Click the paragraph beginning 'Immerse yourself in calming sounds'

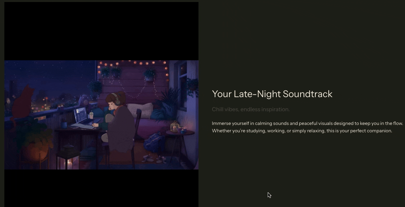click(x=307, y=127)
